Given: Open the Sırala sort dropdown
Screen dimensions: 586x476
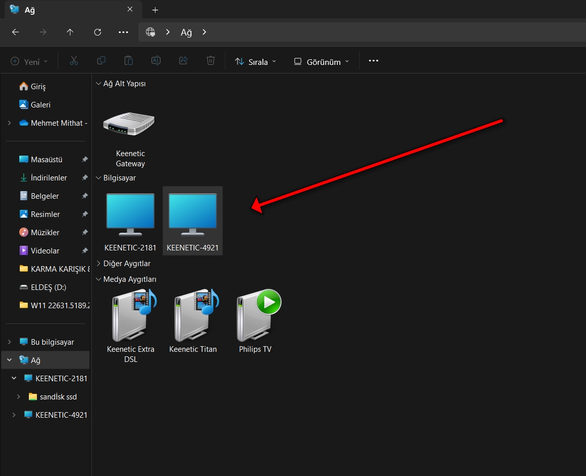Looking at the screenshot, I should click(x=256, y=61).
